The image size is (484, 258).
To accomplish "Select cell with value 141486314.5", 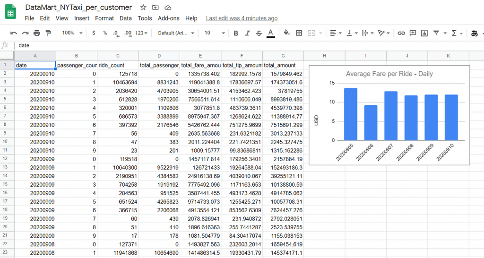I will [x=200, y=252].
